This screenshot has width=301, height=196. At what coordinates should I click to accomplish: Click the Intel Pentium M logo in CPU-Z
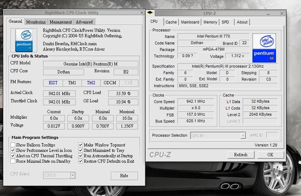(264, 48)
